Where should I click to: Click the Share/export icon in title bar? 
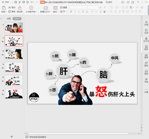128,2
